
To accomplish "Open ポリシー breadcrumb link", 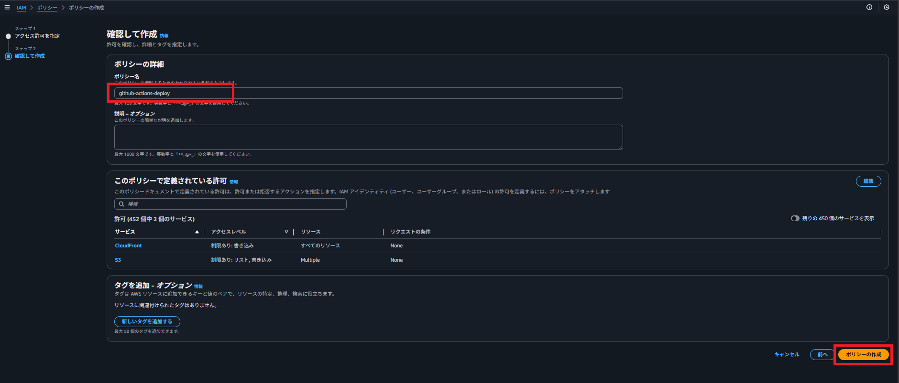I will [x=47, y=8].
